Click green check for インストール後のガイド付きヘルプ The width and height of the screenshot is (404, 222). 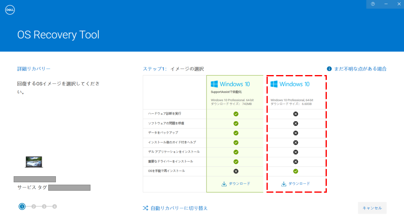pyautogui.click(x=236, y=143)
